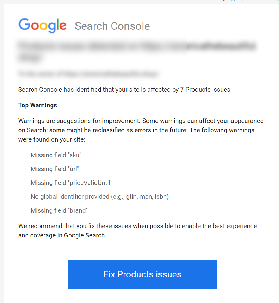The width and height of the screenshot is (279, 303).
Task: Select the Missing field "url" warning
Action: tap(55, 169)
